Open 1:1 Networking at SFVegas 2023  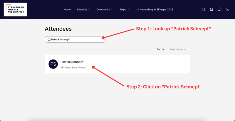155,9
